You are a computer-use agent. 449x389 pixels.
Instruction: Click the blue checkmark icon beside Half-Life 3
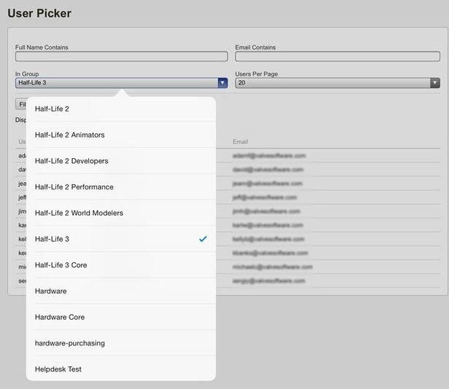click(203, 239)
